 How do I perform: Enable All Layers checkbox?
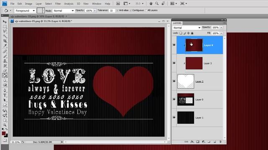(146, 10)
